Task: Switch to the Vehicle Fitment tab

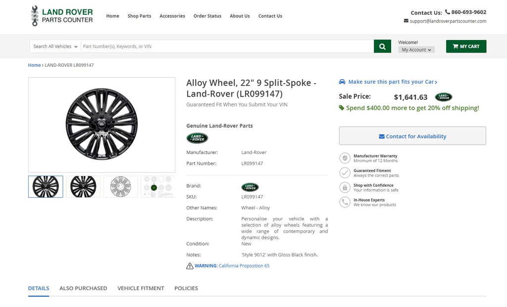Action: click(x=141, y=288)
